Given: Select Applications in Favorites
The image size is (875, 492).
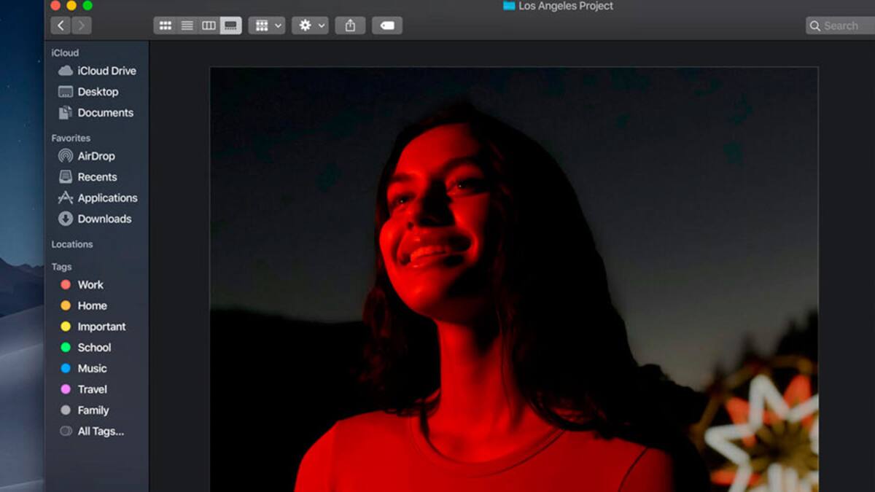Looking at the screenshot, I should point(107,198).
